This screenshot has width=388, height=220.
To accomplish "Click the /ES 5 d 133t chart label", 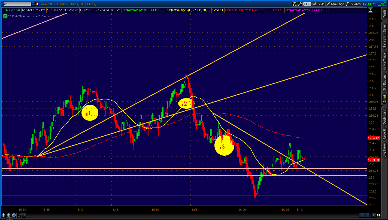I will [x=11, y=10].
